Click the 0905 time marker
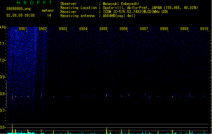Image resolution: width=212 pixels, height=134 pixels. (103, 29)
